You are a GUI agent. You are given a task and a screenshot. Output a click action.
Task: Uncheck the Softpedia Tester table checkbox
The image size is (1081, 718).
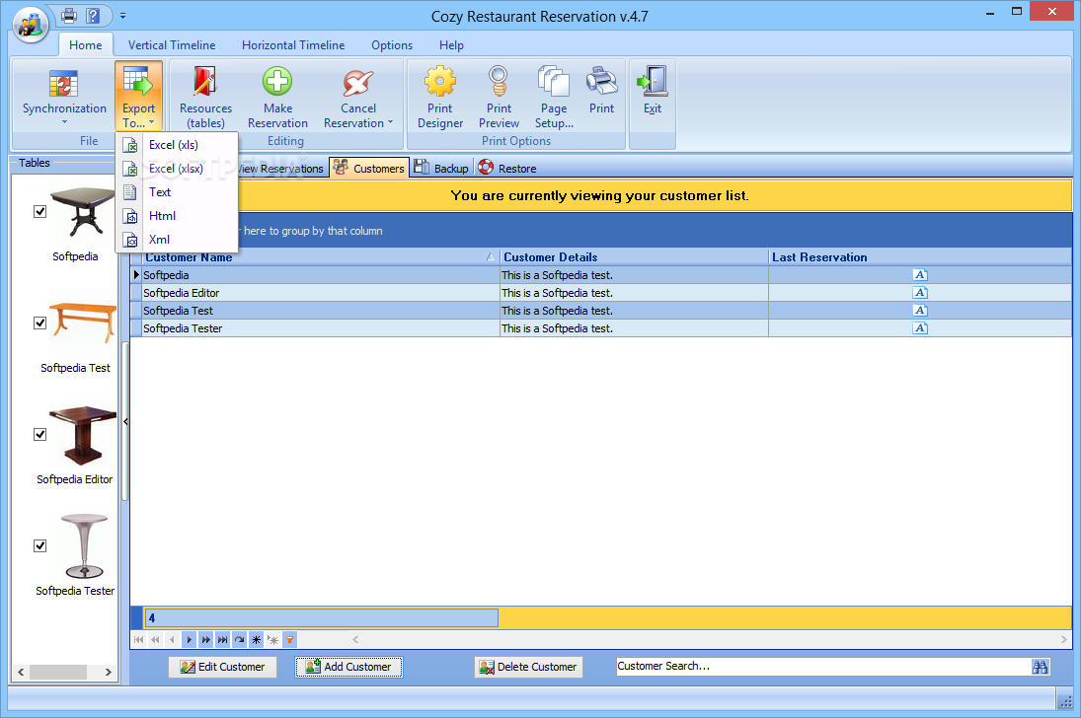coord(40,546)
